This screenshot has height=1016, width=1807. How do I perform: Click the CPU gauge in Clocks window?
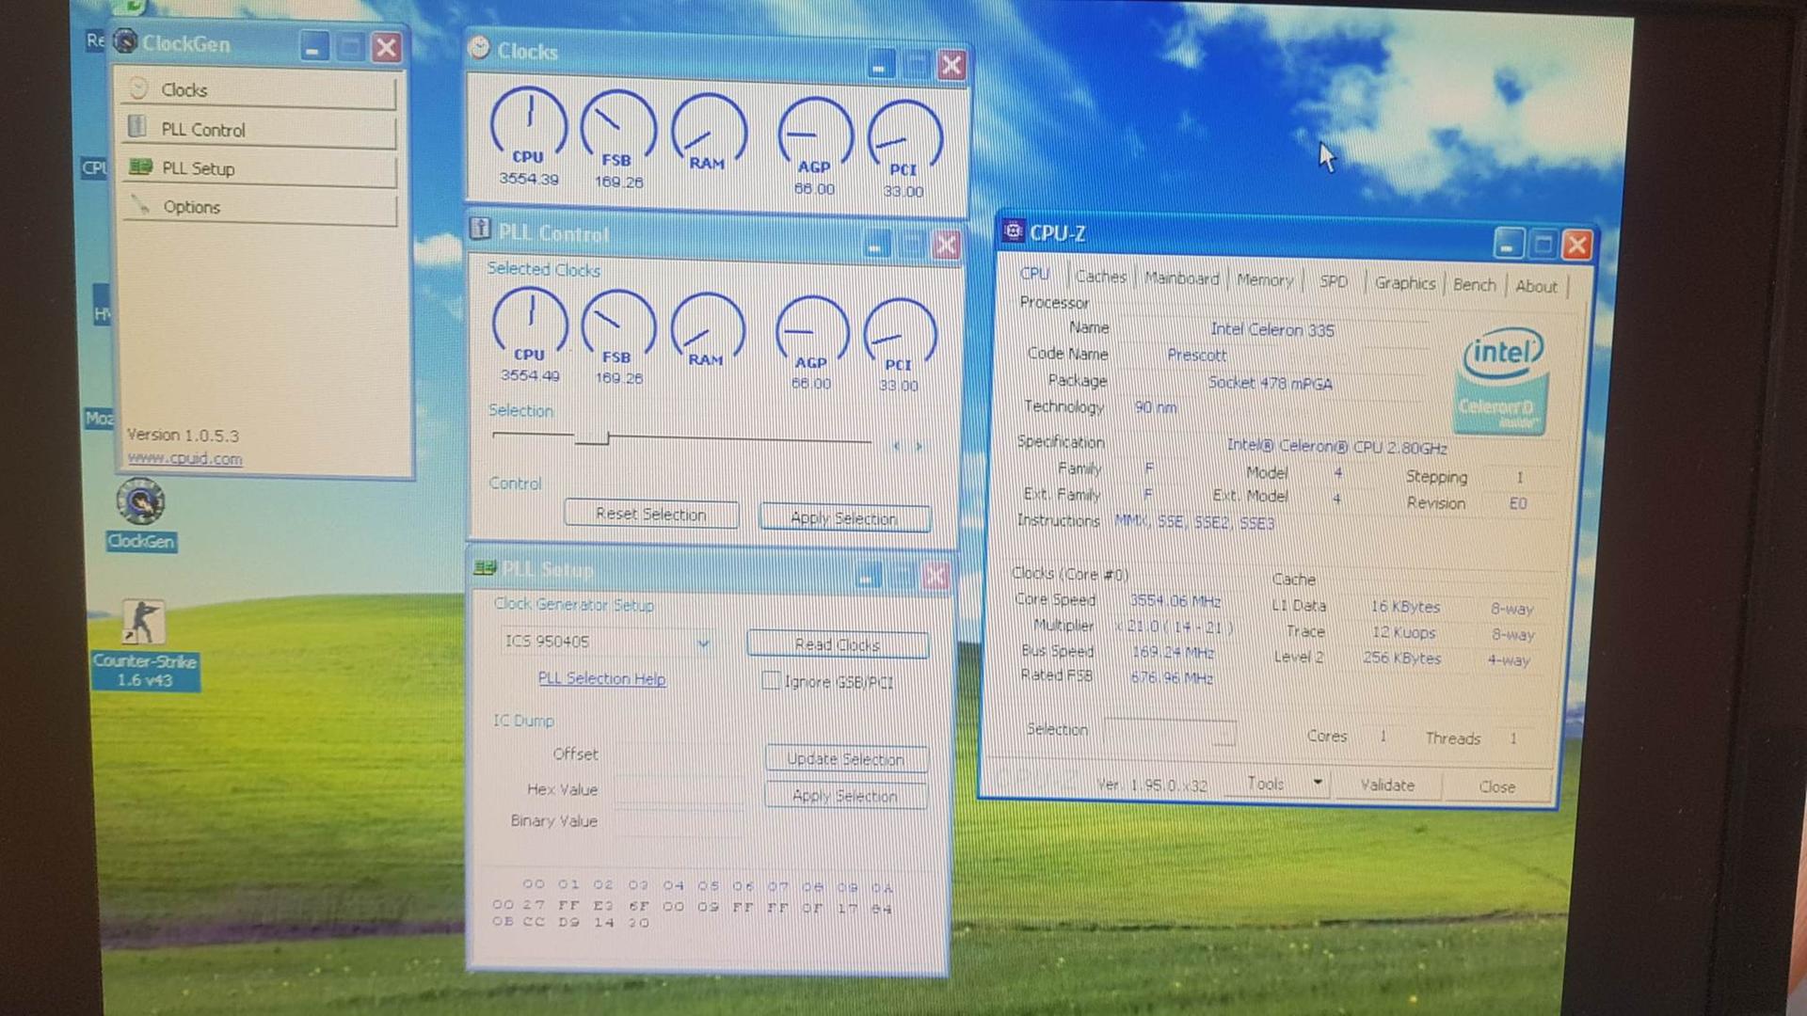click(528, 136)
